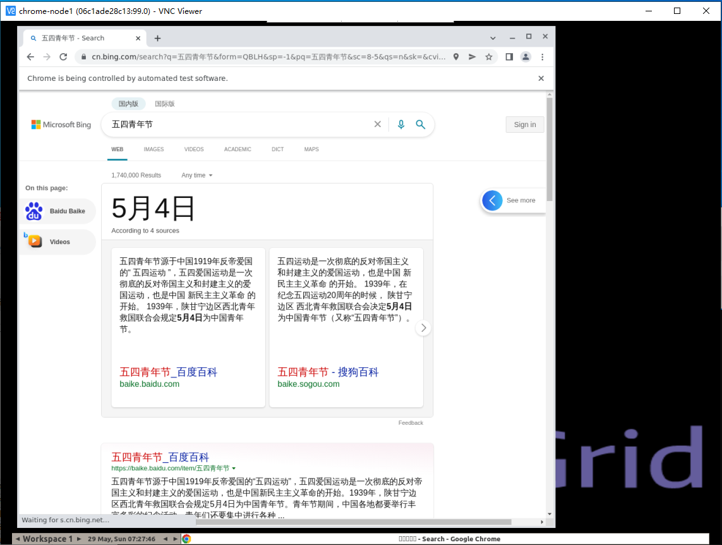Click the Bing voice search microphone icon

pyautogui.click(x=400, y=125)
